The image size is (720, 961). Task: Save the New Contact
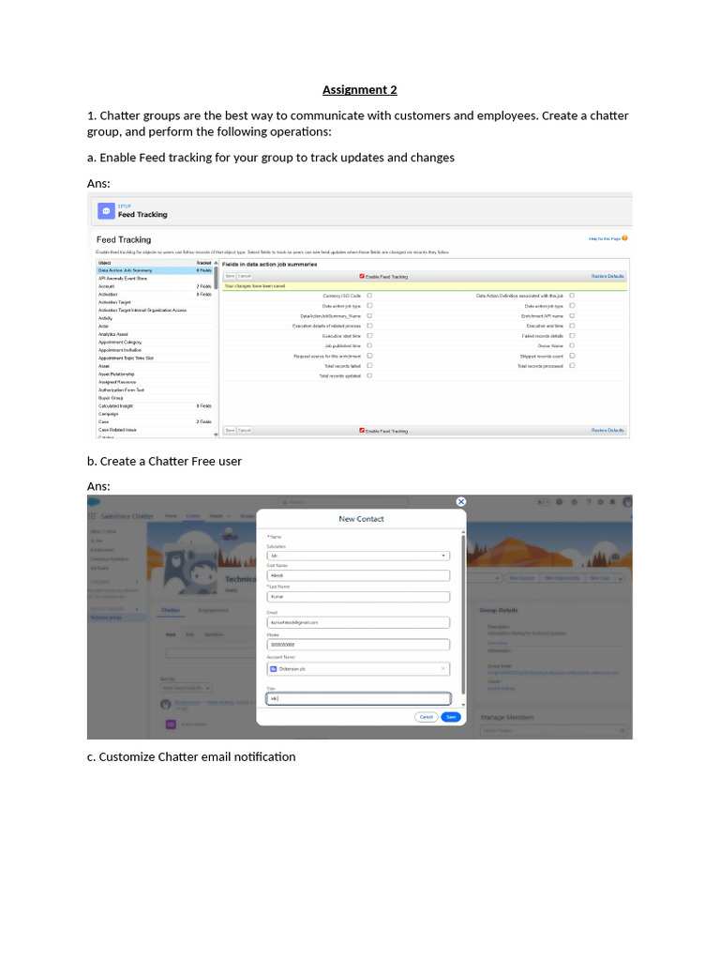click(x=451, y=716)
